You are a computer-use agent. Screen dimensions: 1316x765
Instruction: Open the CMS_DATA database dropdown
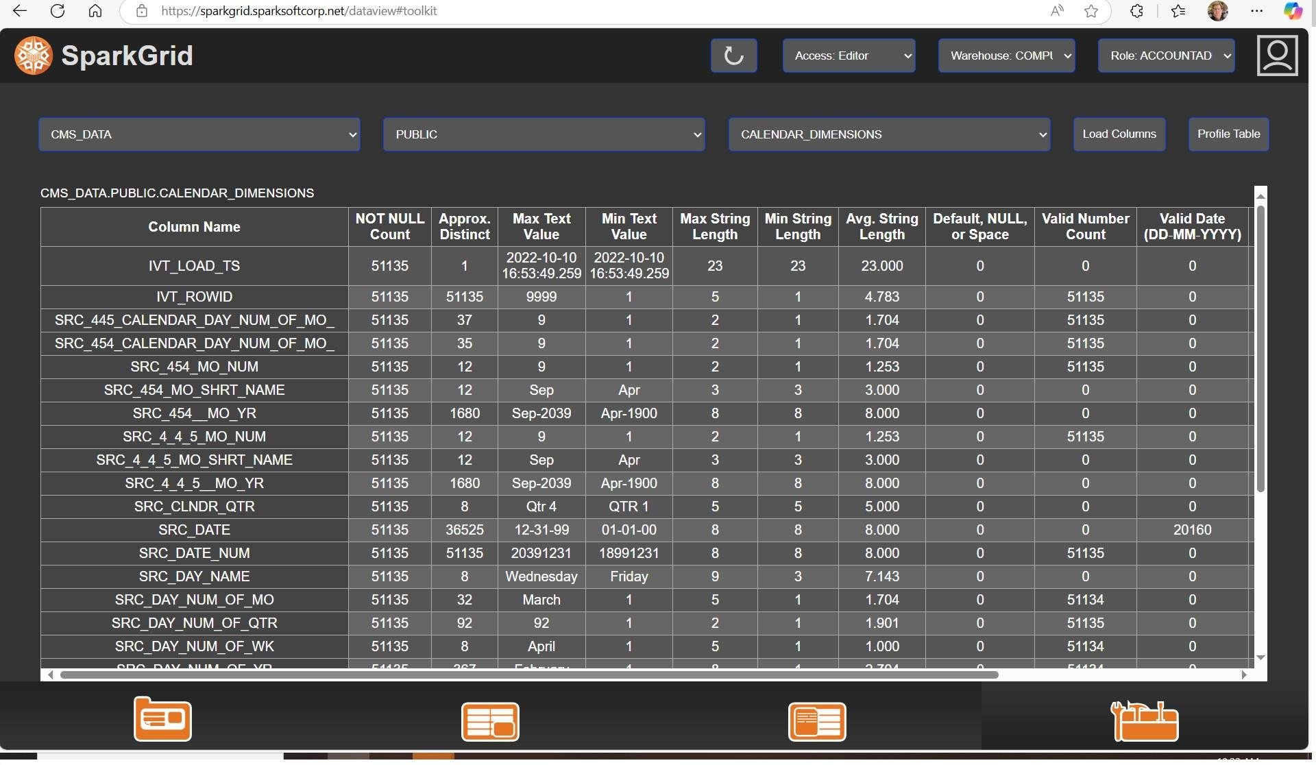point(199,134)
